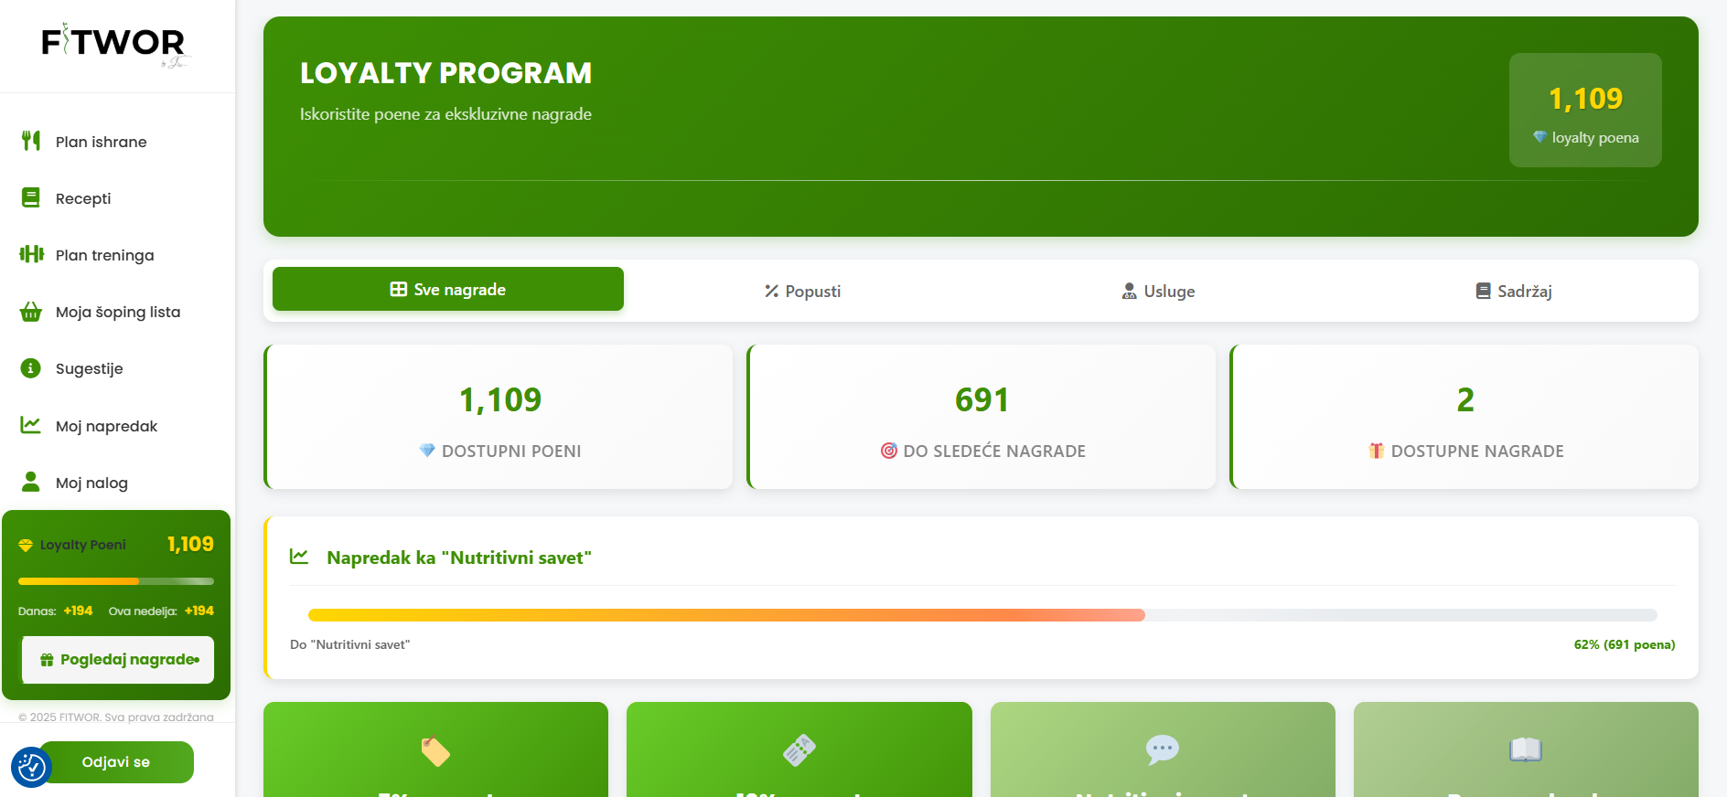Click the price tag reward card icon

tap(435, 751)
